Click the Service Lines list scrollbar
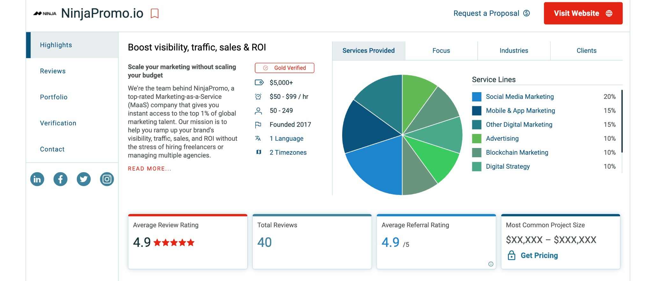The width and height of the screenshot is (653, 281). [x=622, y=121]
